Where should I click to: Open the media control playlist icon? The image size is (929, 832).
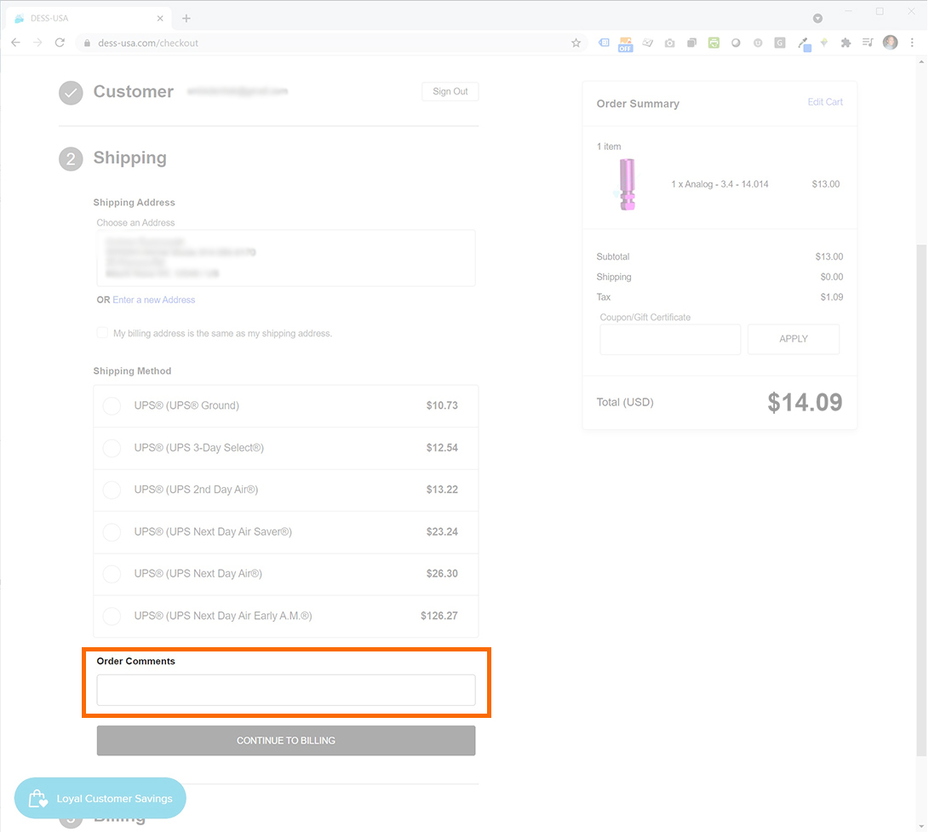click(x=868, y=43)
